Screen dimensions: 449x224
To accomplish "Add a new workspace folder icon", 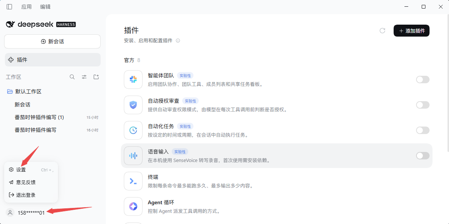I will tap(96, 77).
